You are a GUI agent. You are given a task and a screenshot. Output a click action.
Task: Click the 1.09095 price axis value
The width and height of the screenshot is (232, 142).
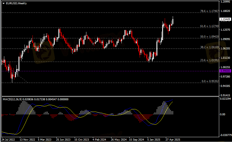coord(225,39)
